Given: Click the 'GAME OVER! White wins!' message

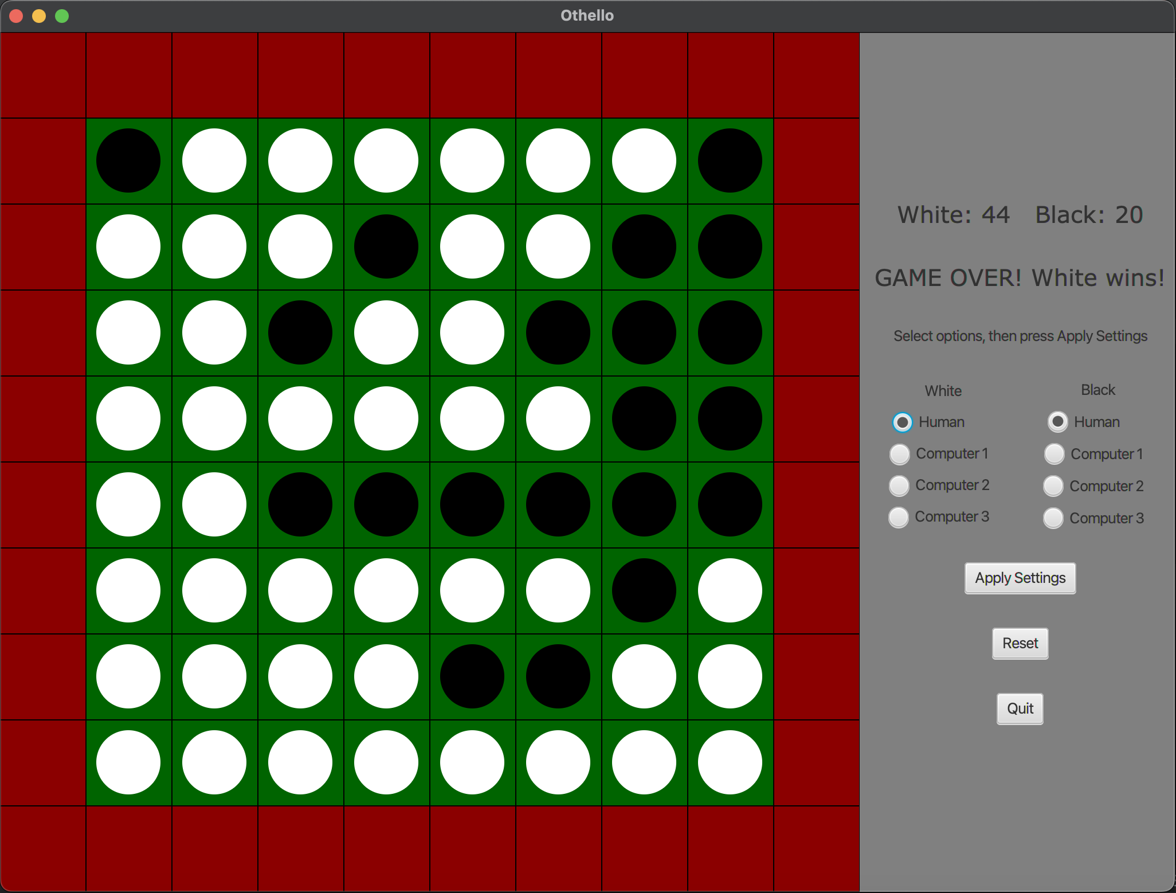Looking at the screenshot, I should coord(1020,278).
